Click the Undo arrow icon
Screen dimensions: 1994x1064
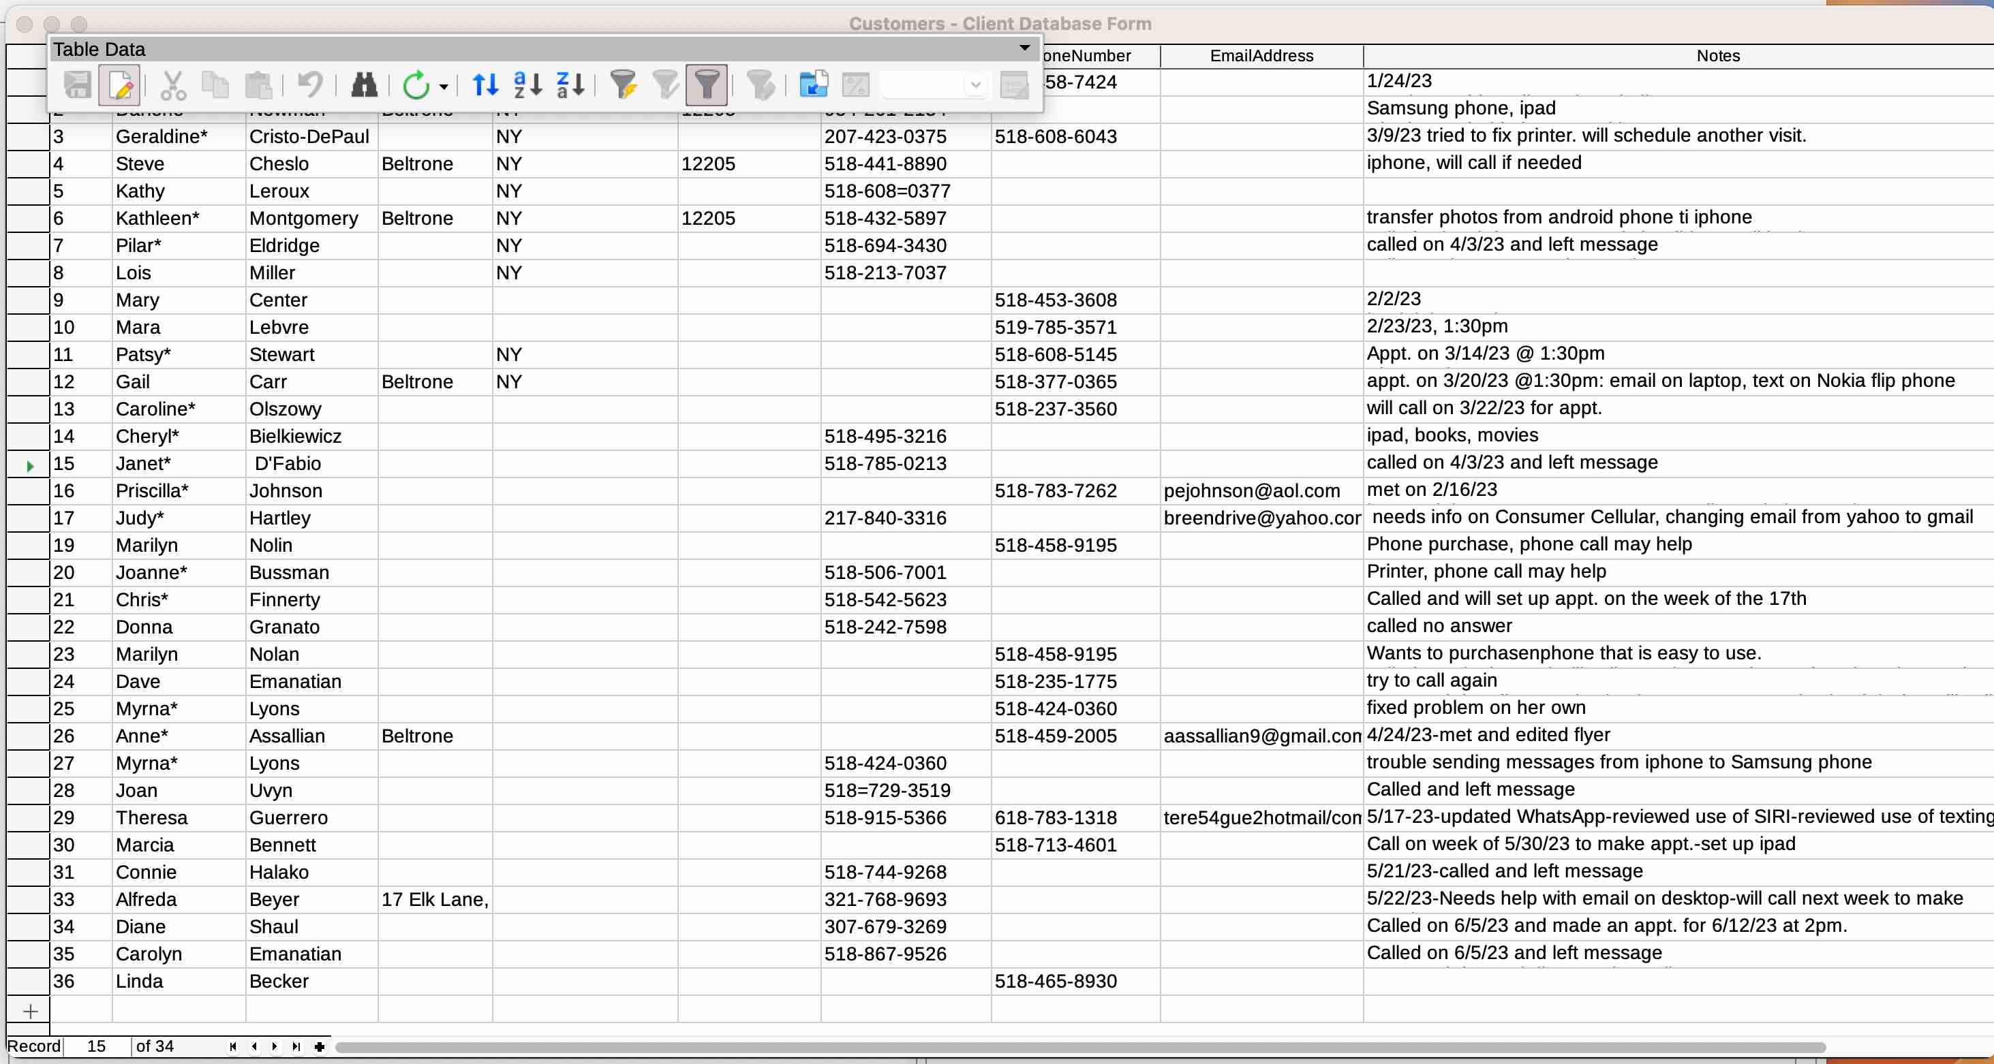tap(309, 84)
